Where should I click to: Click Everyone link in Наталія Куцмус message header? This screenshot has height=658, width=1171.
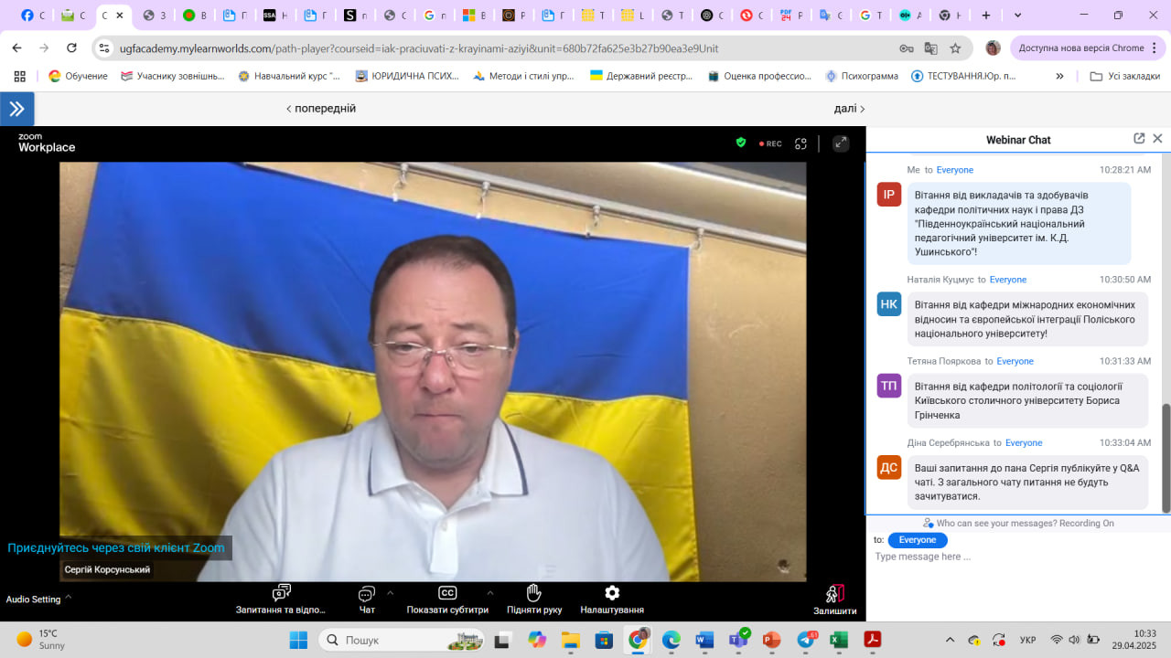click(1008, 280)
